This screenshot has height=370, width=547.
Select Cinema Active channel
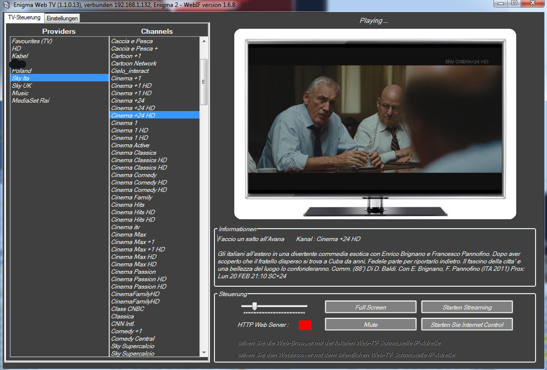(130, 145)
